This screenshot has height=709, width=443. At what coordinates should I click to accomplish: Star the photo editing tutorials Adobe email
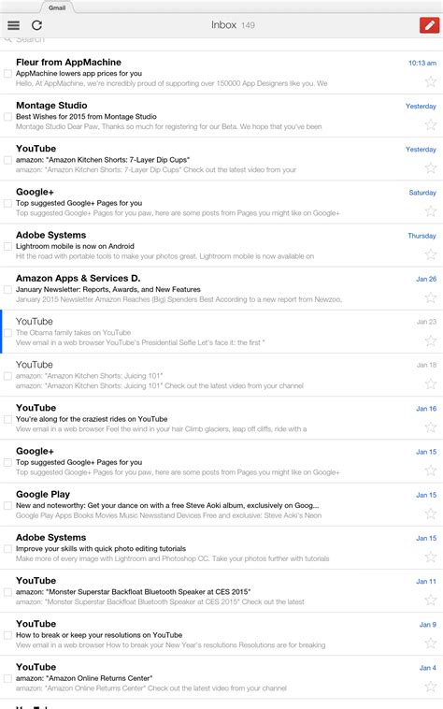[431, 557]
